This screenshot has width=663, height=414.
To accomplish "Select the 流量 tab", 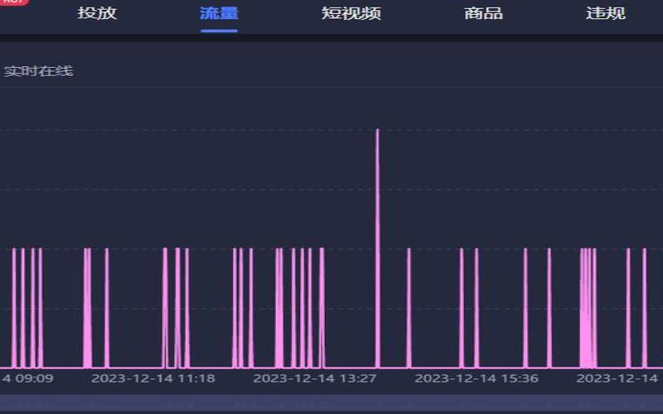I will pos(219,13).
